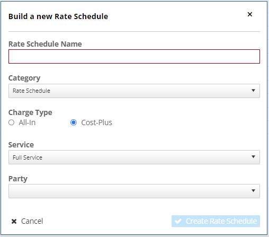Viewport: 269px width, 237px height.
Task: Click the Create Rate Schedule button
Action: click(216, 221)
